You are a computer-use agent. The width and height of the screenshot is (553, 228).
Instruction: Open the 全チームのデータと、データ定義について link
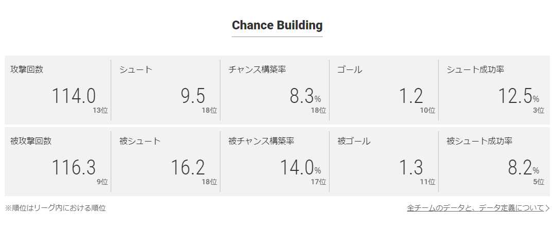pyautogui.click(x=475, y=208)
